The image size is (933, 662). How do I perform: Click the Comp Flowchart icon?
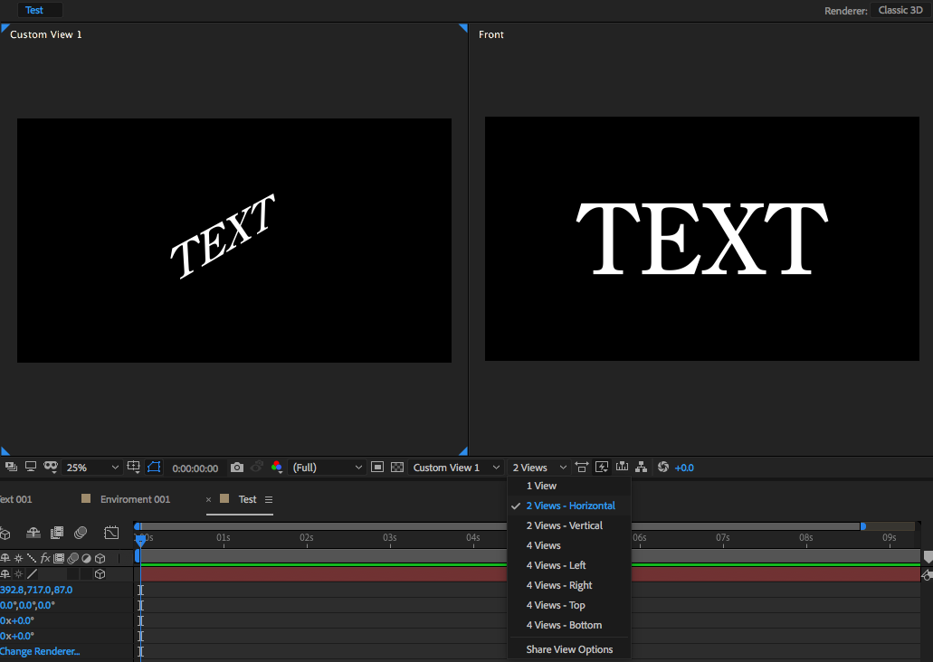(642, 468)
